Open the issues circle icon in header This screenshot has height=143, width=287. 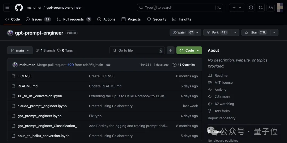point(251,7)
